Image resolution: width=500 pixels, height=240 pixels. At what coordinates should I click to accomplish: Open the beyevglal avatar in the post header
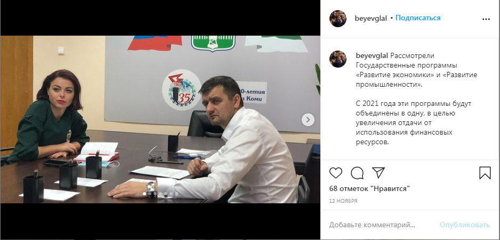[x=338, y=19]
